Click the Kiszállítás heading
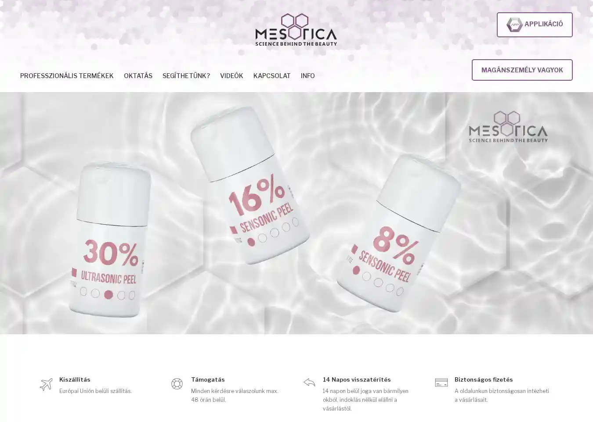Viewport: 593px width, 422px height. tap(75, 379)
